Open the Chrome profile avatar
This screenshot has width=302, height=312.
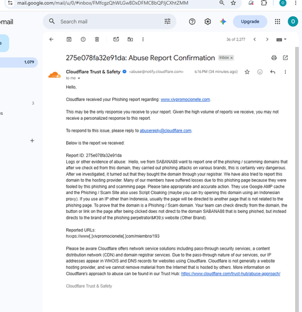(x=283, y=3)
